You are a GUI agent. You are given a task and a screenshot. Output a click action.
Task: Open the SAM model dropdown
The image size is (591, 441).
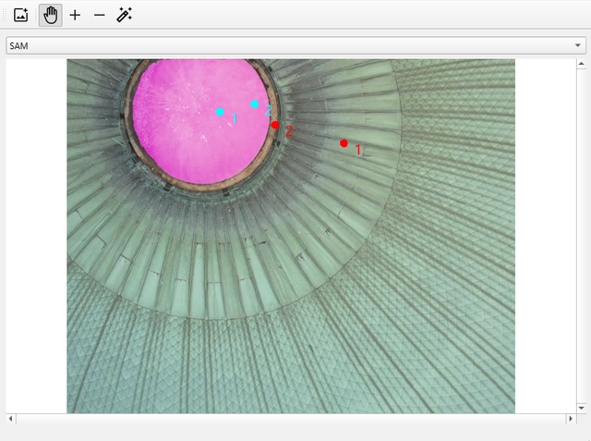(295, 45)
